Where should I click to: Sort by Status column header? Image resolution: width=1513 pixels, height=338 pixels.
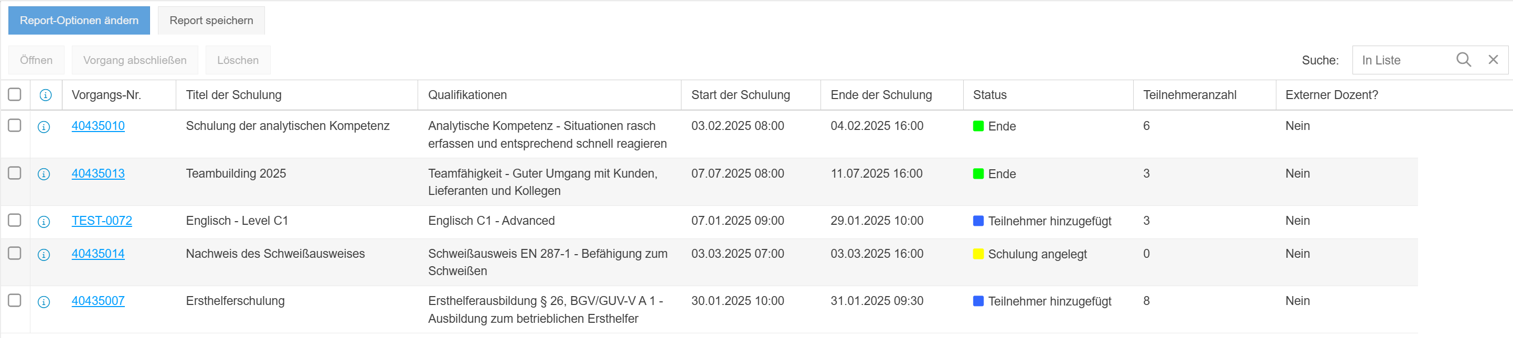(989, 95)
